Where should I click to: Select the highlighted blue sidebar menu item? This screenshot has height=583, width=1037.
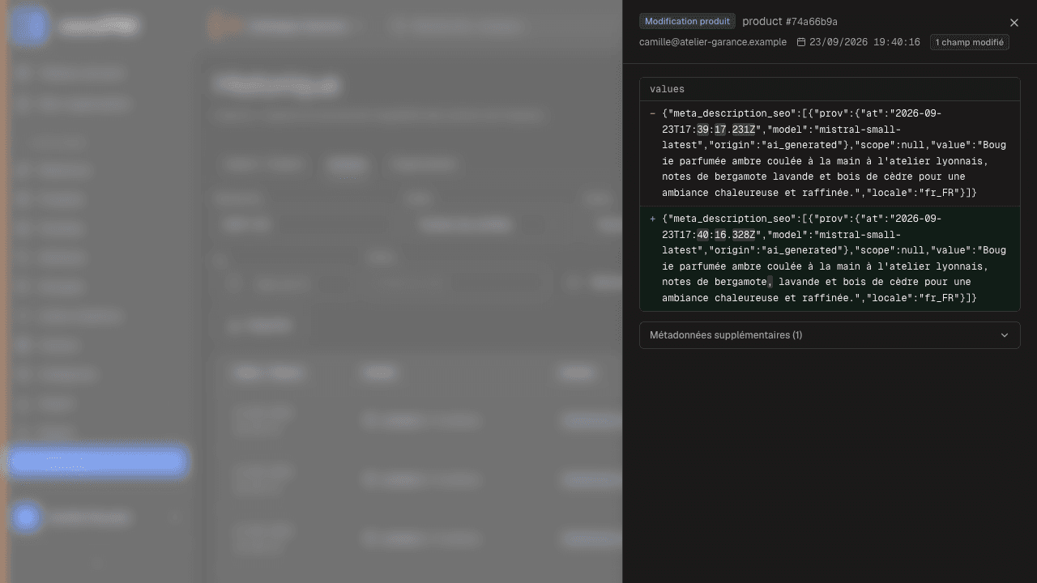point(97,462)
